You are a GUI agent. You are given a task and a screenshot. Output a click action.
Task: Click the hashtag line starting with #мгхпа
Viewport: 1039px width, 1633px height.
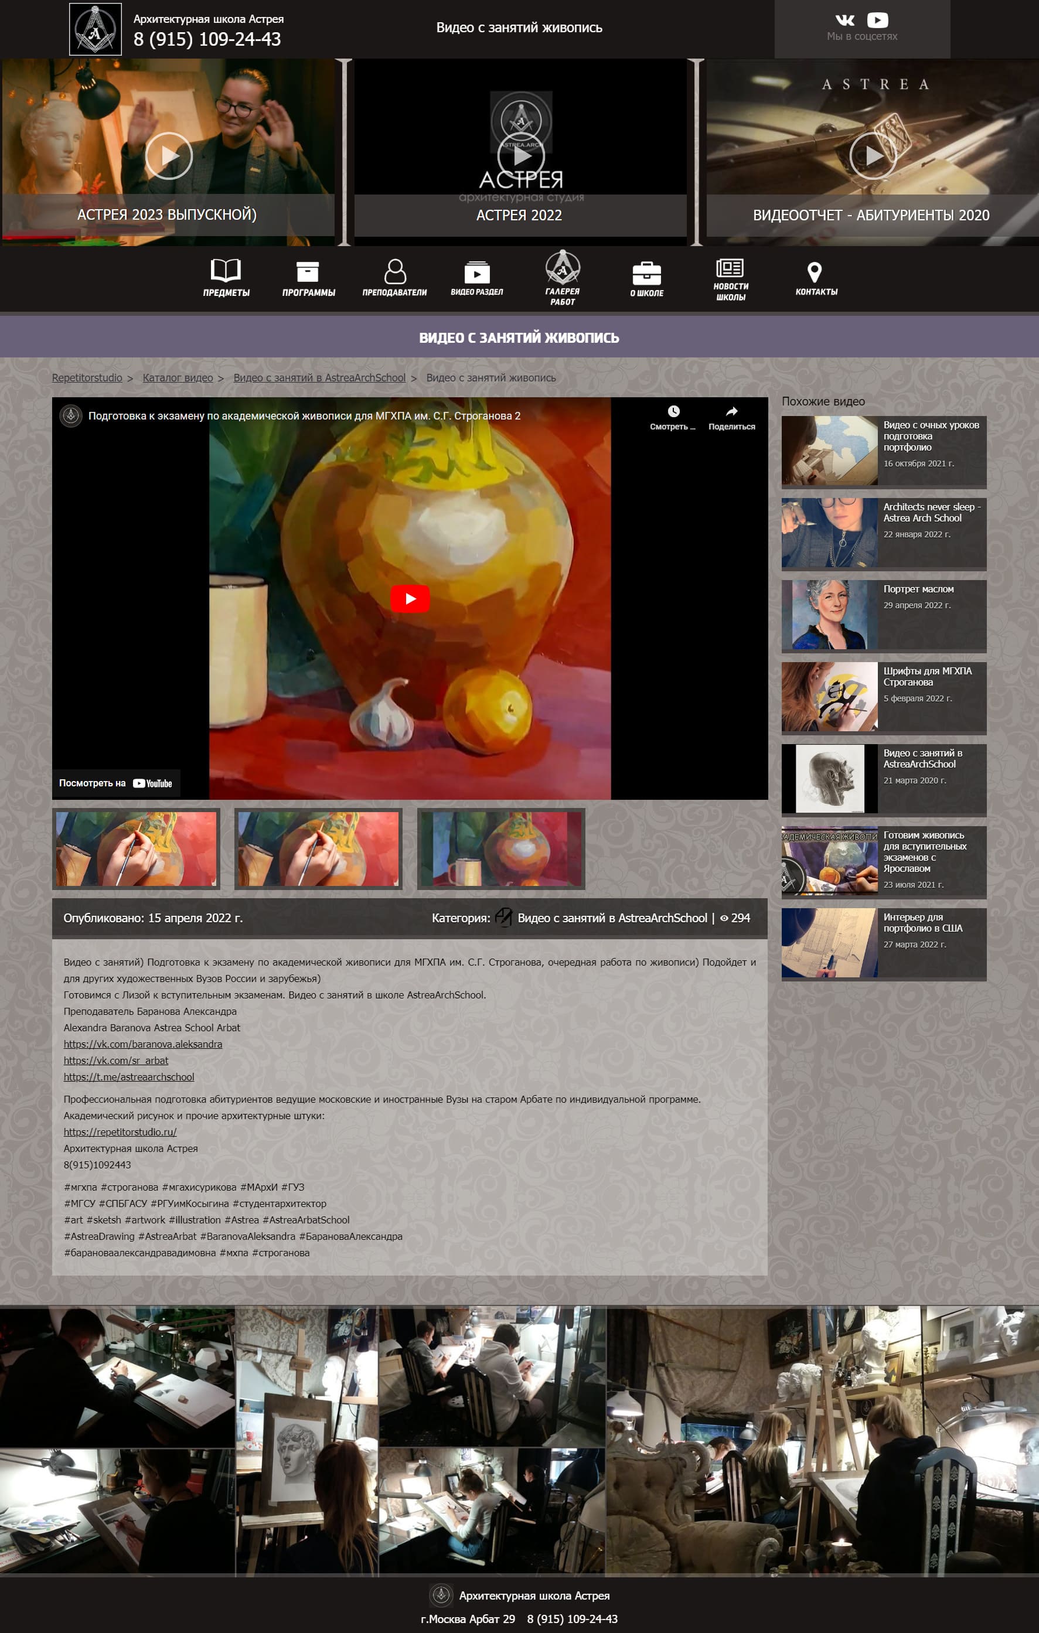184,1187
